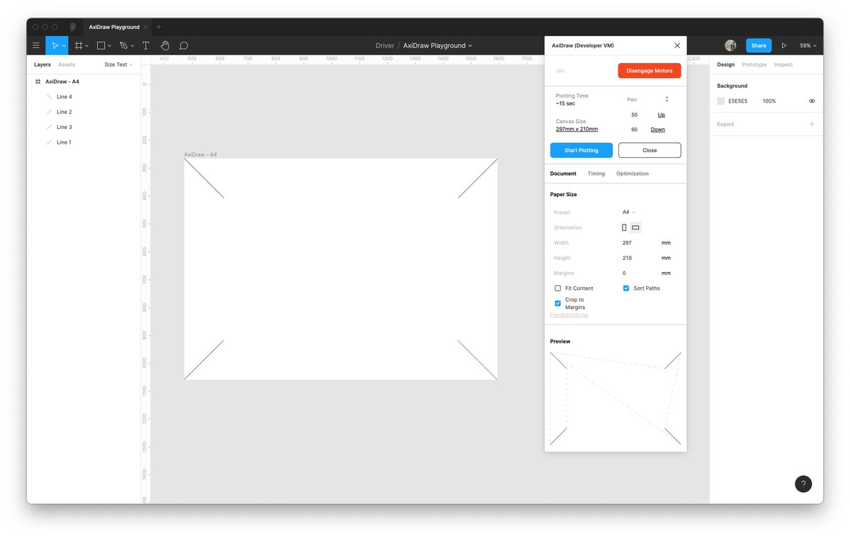Close the AxiDraw plugin with X icon

(677, 45)
